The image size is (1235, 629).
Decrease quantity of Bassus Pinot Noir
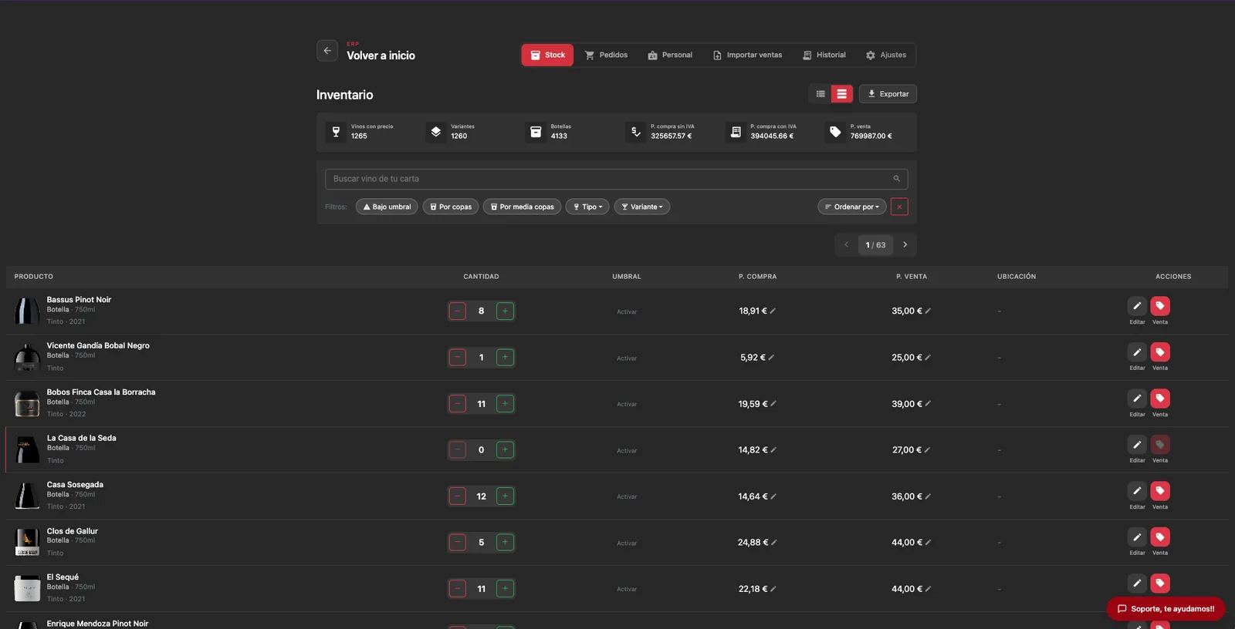458,311
